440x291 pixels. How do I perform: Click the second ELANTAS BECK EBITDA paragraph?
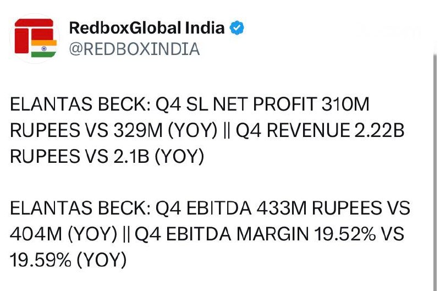210,234
